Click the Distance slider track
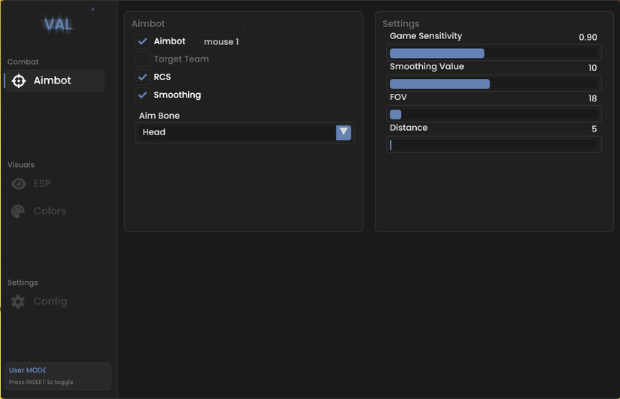This screenshot has width=620, height=399. pos(494,145)
